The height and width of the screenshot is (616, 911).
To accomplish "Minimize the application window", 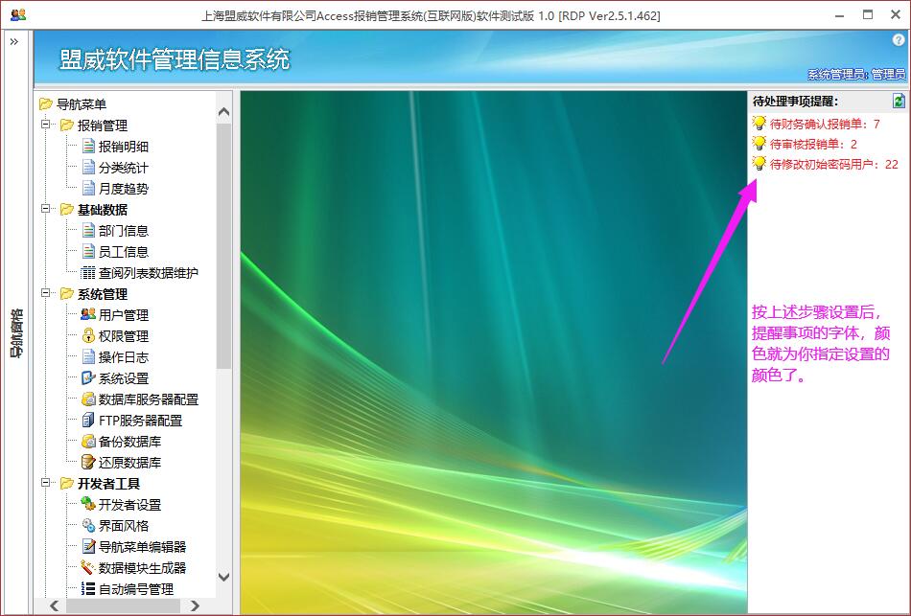I will pyautogui.click(x=839, y=15).
